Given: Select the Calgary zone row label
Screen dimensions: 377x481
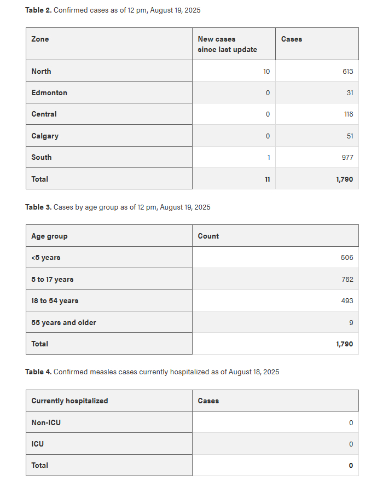Looking at the screenshot, I should point(45,136).
